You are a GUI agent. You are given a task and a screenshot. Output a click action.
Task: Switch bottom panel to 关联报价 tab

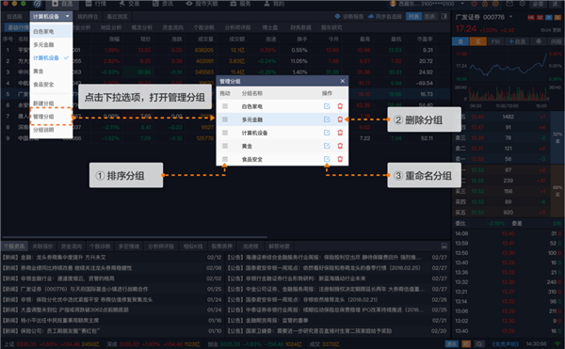pos(42,246)
